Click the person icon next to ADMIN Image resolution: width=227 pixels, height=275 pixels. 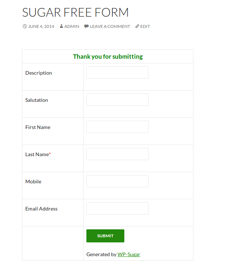coord(61,26)
